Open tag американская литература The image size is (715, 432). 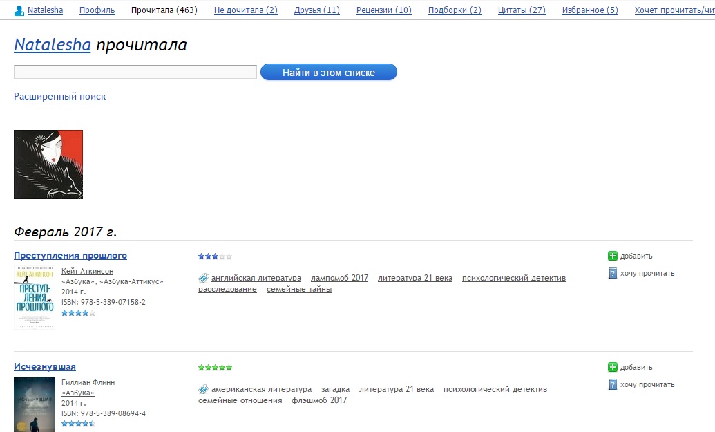261,389
